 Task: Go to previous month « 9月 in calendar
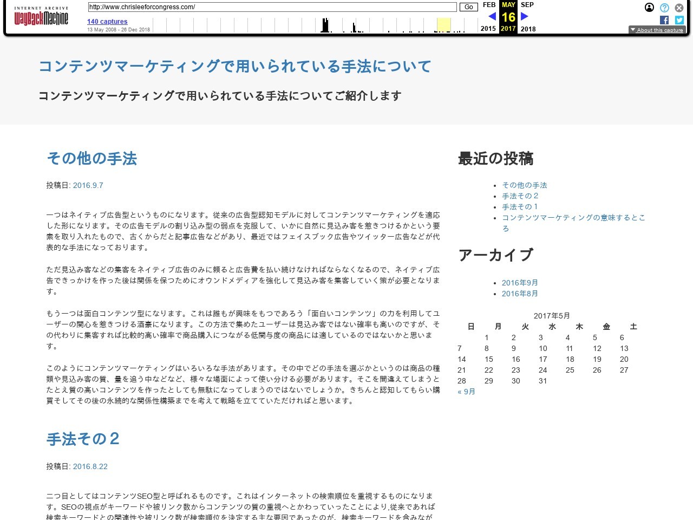[466, 392]
